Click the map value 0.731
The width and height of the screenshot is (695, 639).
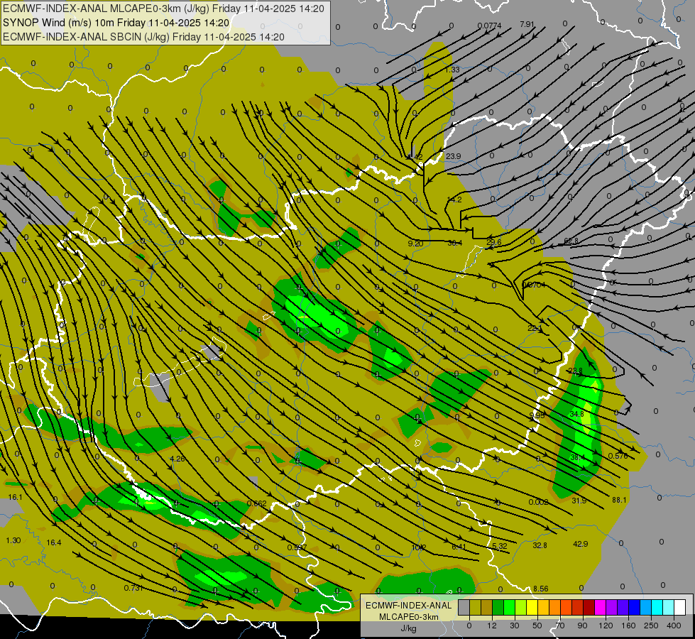pos(133,588)
